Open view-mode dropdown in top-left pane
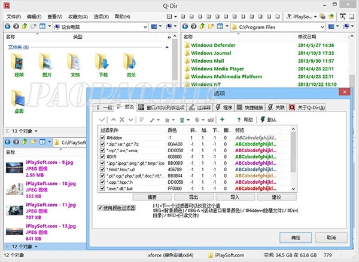359x262 pixels. [x=50, y=26]
